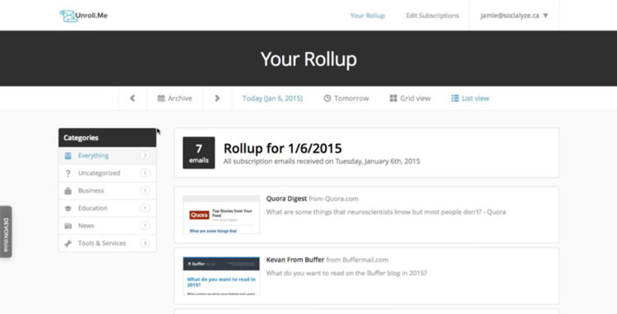Image resolution: width=617 pixels, height=314 pixels.
Task: Click the News newspaper icon
Action: click(68, 226)
